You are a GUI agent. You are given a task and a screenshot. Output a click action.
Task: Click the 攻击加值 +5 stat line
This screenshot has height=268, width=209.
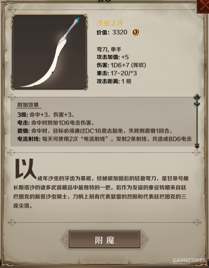click(x=113, y=57)
